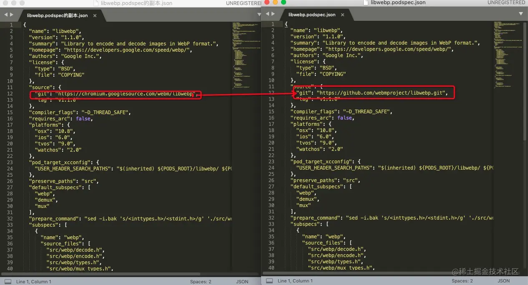Viewport: 528px width, 285px height.
Task: Click the red close light on right window
Action: tap(267, 2)
